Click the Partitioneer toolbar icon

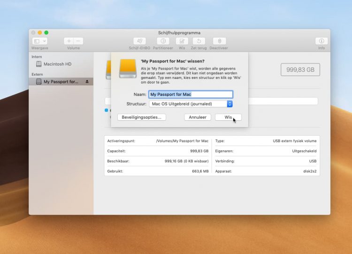click(163, 41)
